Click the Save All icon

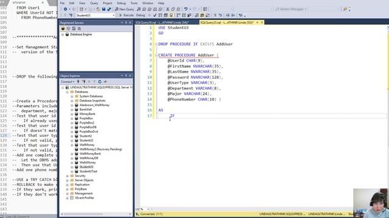[109, 9]
